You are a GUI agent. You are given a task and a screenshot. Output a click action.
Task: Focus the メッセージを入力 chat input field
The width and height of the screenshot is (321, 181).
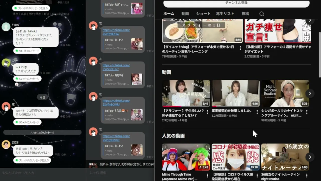(x=43, y=173)
